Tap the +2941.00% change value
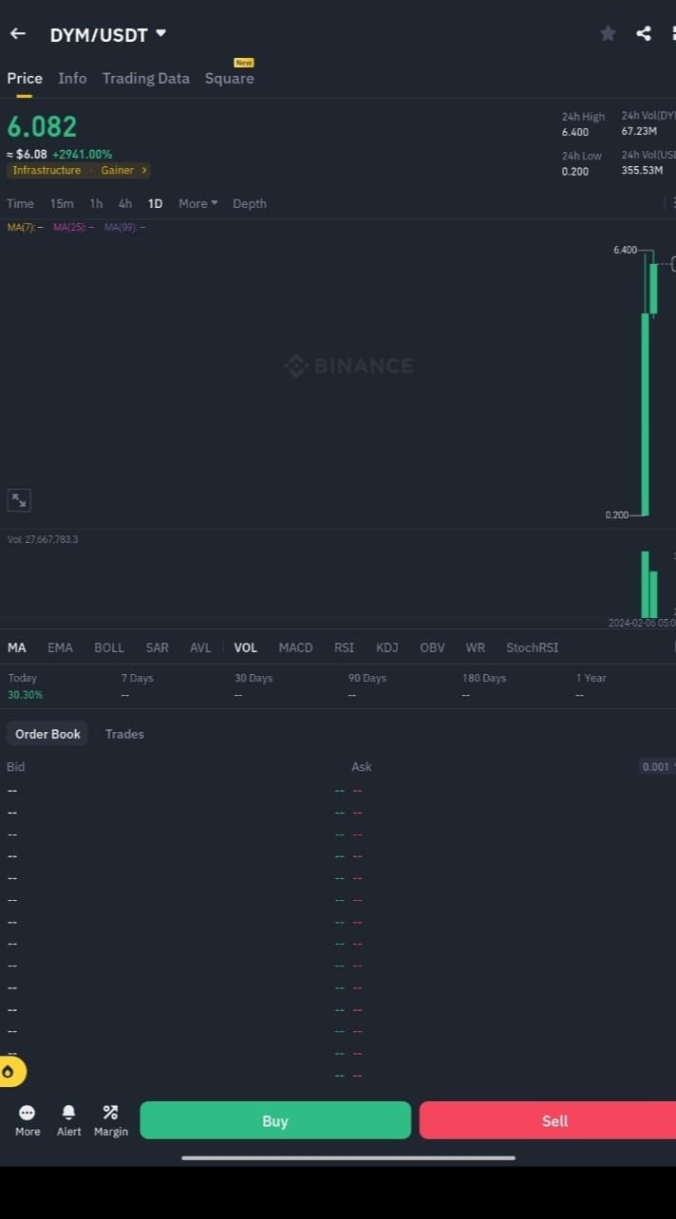The image size is (676, 1219). [x=82, y=154]
